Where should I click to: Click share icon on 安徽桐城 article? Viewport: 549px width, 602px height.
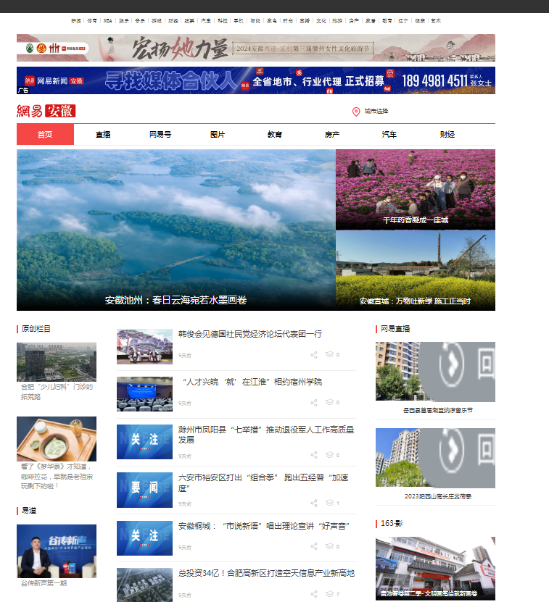(x=314, y=547)
